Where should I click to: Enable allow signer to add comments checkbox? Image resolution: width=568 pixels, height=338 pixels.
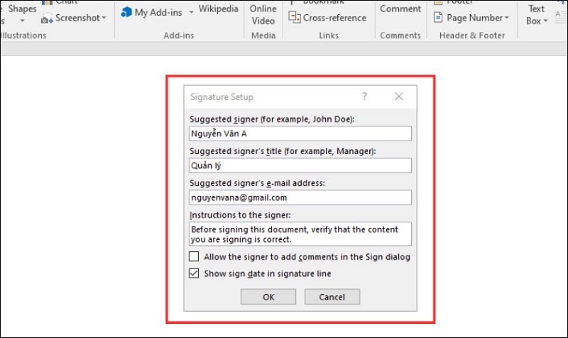(195, 257)
